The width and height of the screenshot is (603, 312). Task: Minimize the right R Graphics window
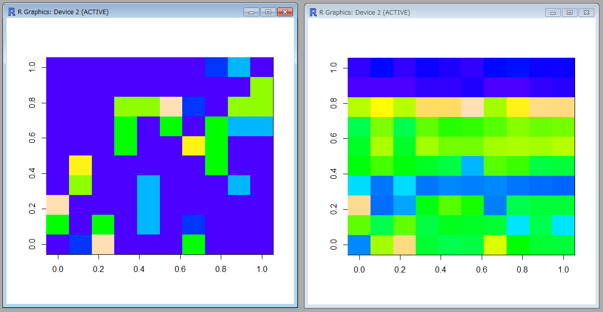click(x=553, y=13)
